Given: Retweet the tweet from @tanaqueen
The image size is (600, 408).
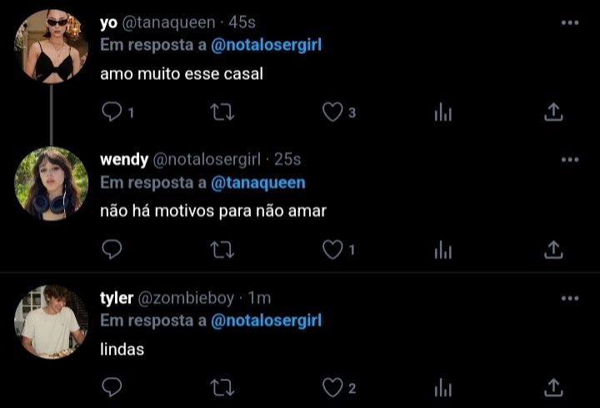Looking at the screenshot, I should point(222,112).
